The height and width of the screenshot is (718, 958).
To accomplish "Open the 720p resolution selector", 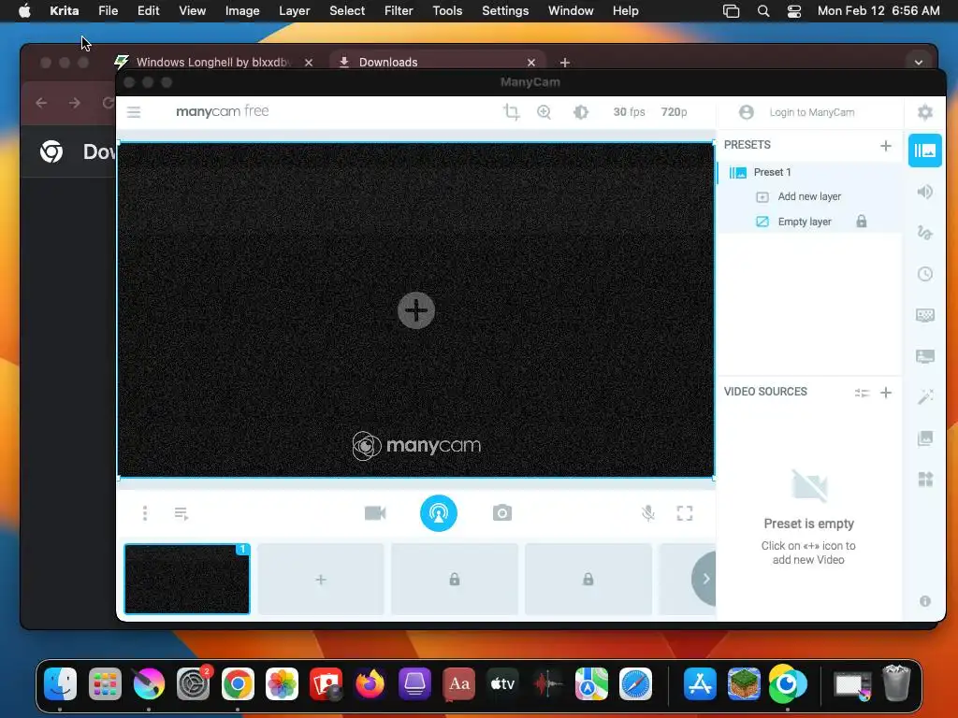I will coord(674,112).
